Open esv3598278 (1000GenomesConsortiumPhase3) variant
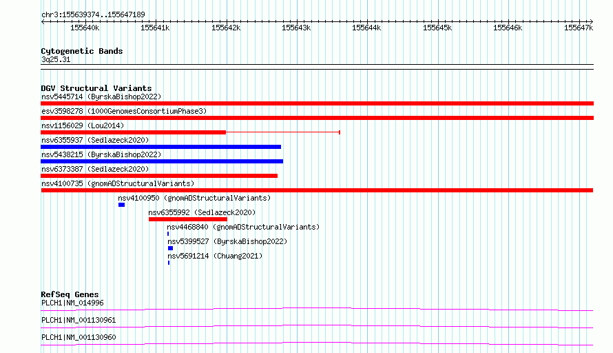613x353 pixels. click(x=124, y=111)
